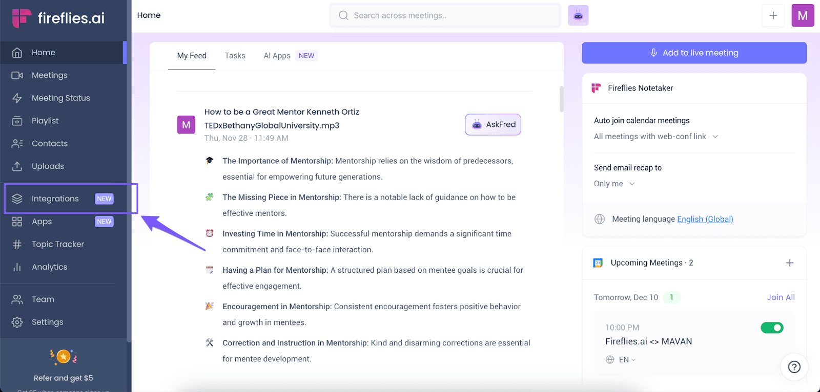Click the Home breadcrumb in top bar
This screenshot has width=820, height=392.
pyautogui.click(x=149, y=15)
